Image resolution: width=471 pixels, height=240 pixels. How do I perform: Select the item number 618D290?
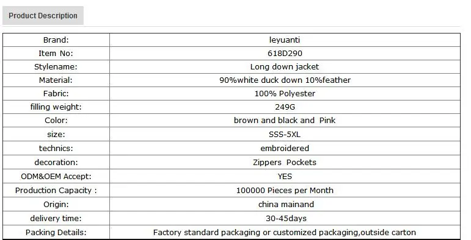pyautogui.click(x=285, y=54)
